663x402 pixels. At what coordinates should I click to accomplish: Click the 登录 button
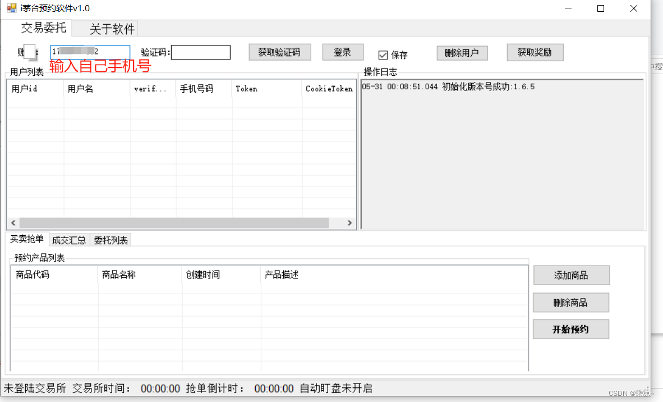(x=343, y=52)
